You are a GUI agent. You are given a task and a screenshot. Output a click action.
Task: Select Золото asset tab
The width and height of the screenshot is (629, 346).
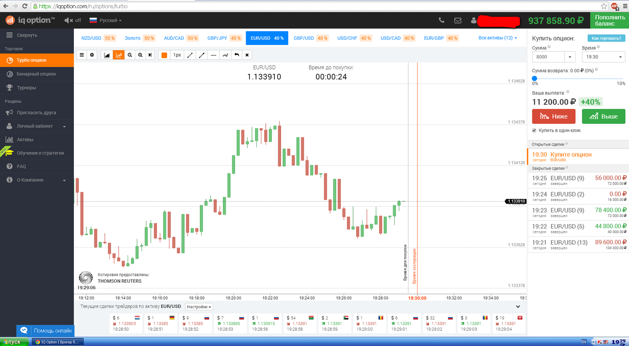[x=140, y=38]
